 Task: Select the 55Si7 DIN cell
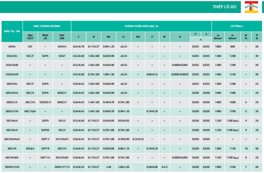62,56
